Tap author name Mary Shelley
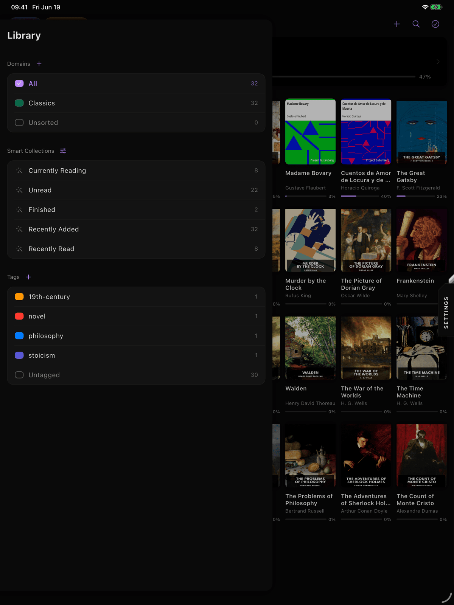 click(x=412, y=296)
